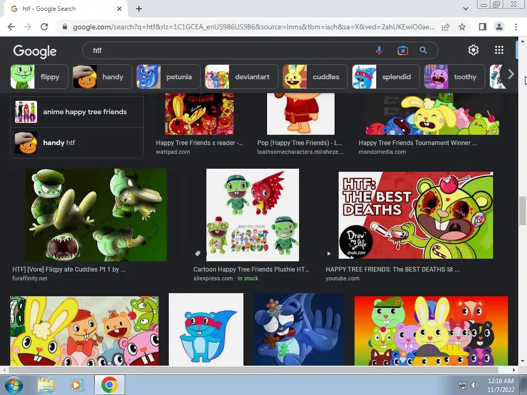The height and width of the screenshot is (395, 527).
Task: Visit mondomedia.com source link
Action: click(x=382, y=152)
